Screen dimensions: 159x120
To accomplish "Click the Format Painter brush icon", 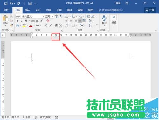I will coord(11,25).
